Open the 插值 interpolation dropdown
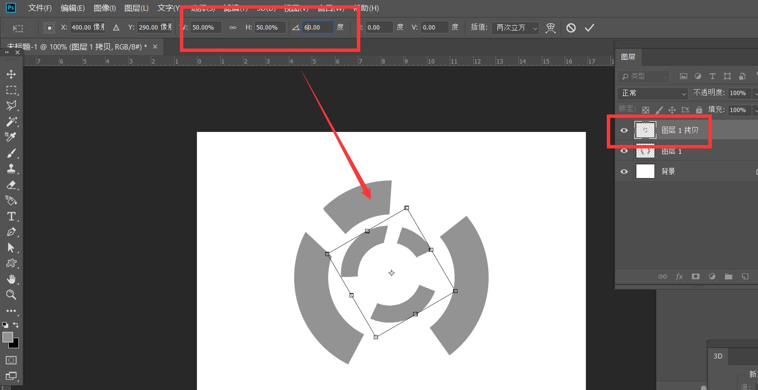The height and width of the screenshot is (390, 758). pyautogui.click(x=515, y=28)
